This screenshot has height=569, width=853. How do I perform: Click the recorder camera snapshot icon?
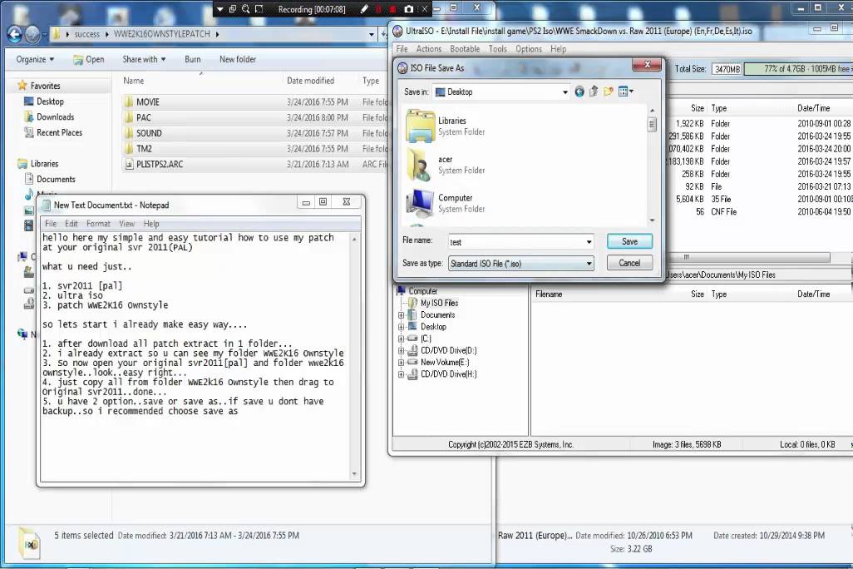point(409,9)
